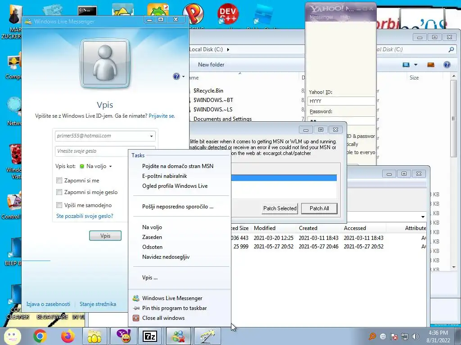Click Vpis ... in the jump list
The image size is (461, 345).
149,278
